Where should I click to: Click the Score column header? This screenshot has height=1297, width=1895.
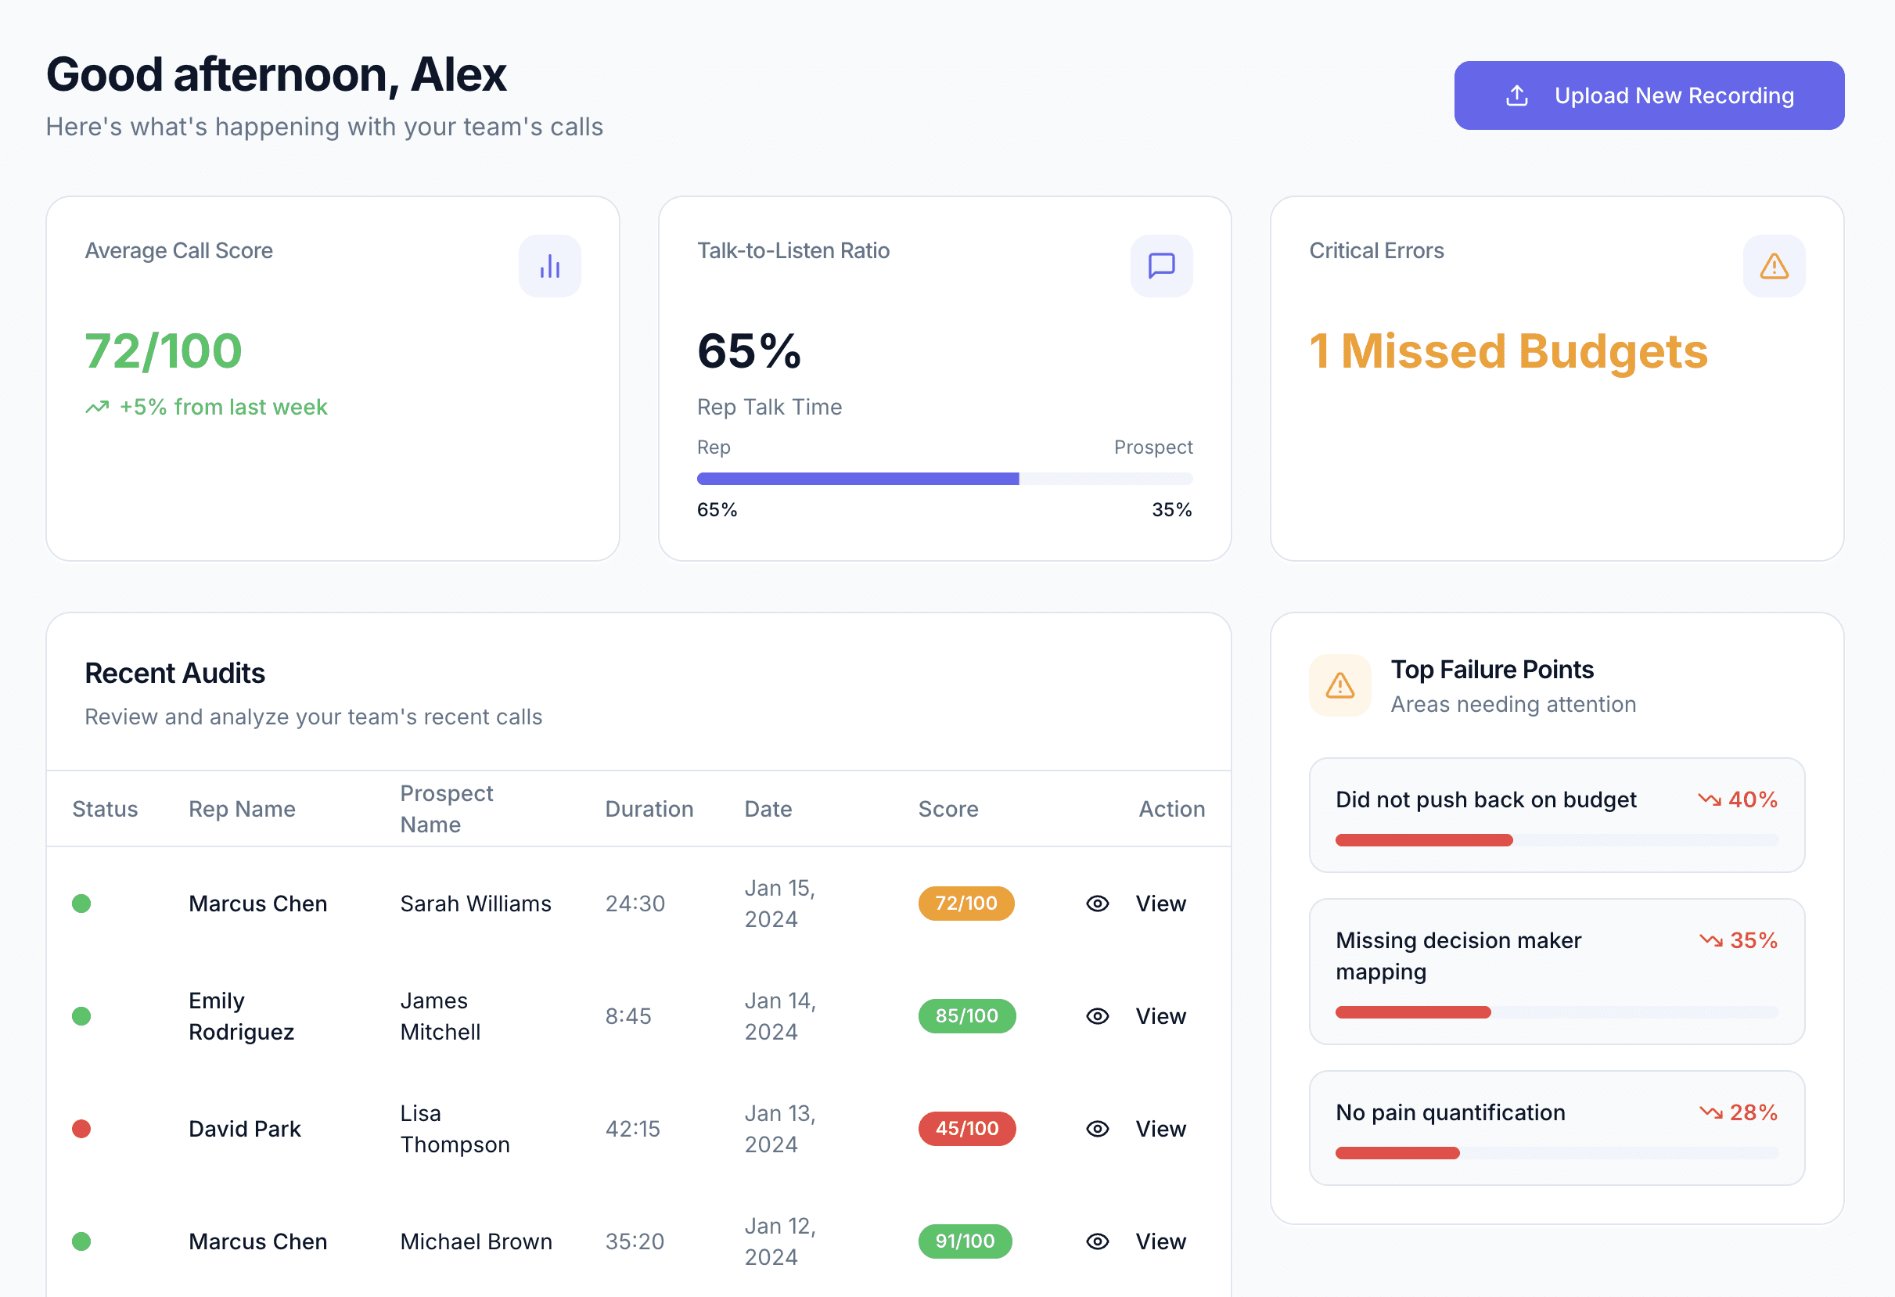click(947, 809)
